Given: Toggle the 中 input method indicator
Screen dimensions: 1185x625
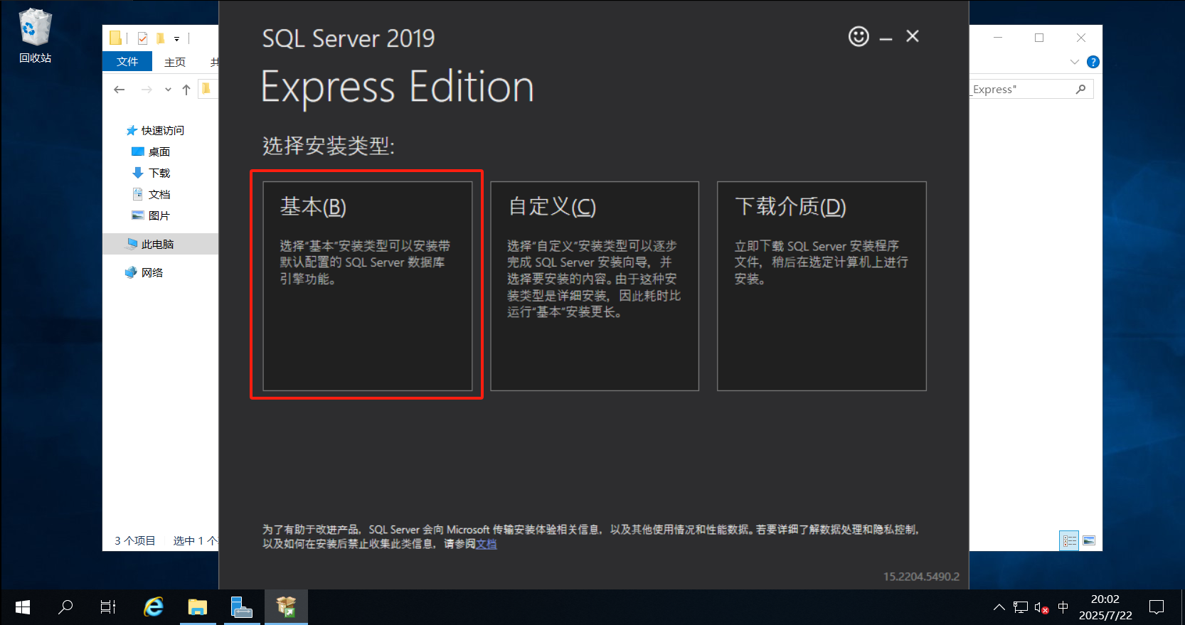Looking at the screenshot, I should 1063,607.
